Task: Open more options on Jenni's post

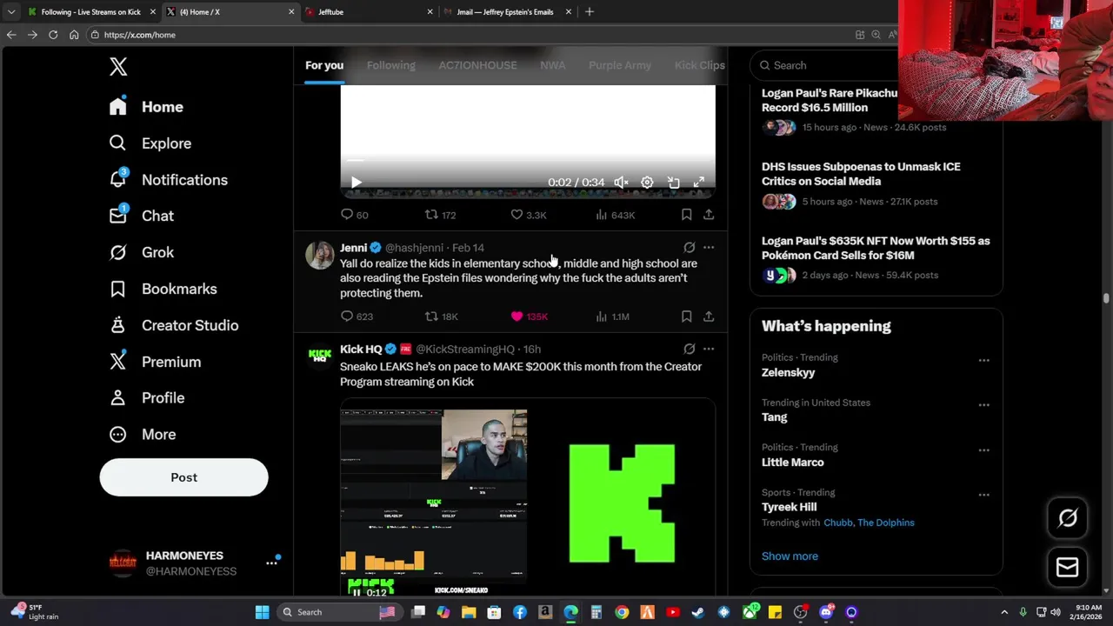Action: pos(709,248)
